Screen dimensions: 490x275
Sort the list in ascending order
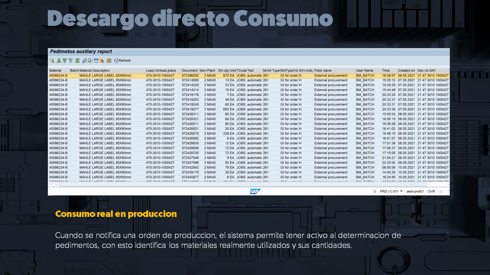(59, 60)
